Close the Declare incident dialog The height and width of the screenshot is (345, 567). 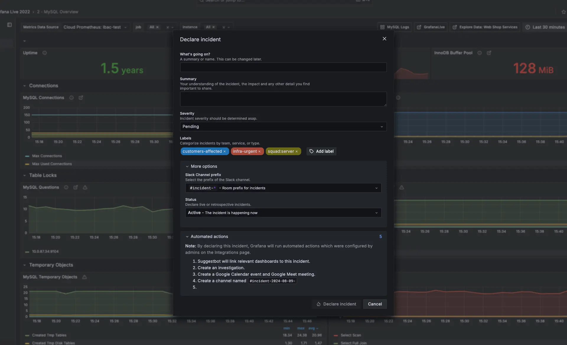384,39
